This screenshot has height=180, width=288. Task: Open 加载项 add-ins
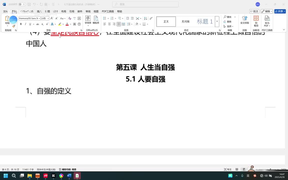pos(256,21)
